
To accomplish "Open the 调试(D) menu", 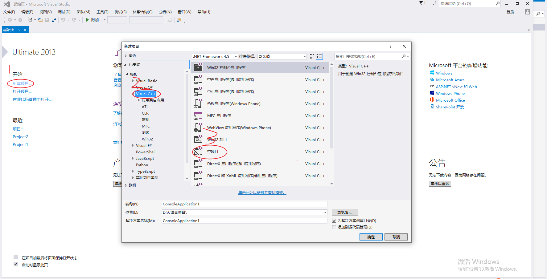I will tap(64, 12).
